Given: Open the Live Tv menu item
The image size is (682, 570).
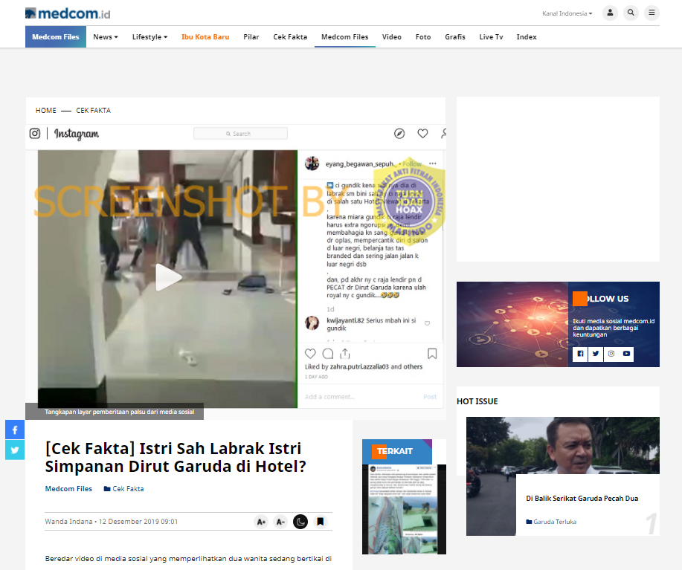Looking at the screenshot, I should coord(491,37).
